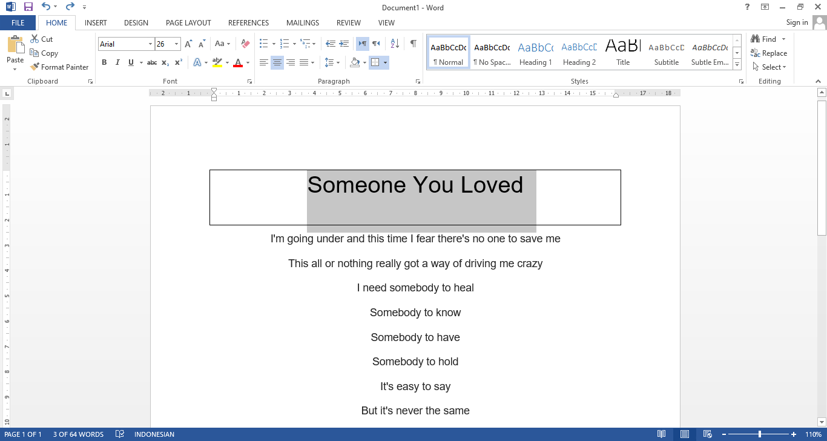Switch to the INSERT tab
The height and width of the screenshot is (441, 827).
click(96, 23)
